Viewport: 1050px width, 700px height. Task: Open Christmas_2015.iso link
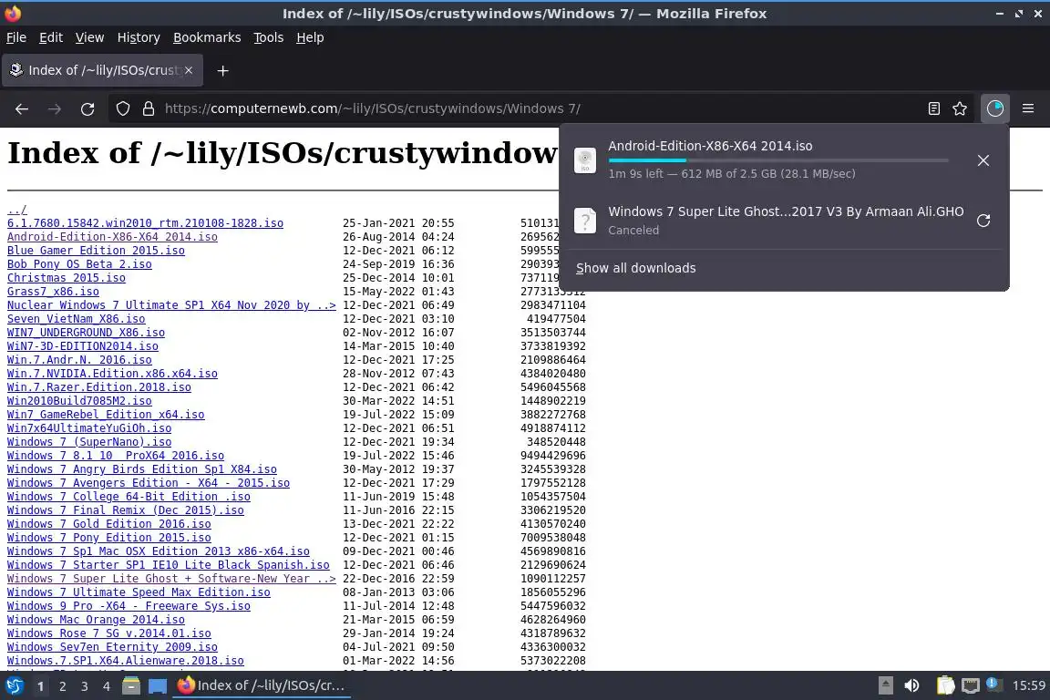(x=67, y=277)
